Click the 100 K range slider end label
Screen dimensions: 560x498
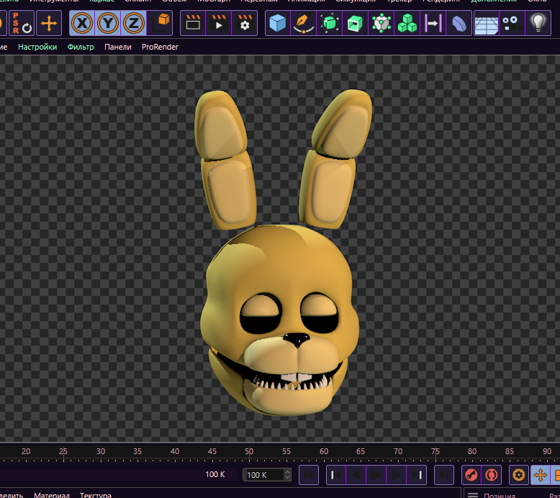click(215, 474)
